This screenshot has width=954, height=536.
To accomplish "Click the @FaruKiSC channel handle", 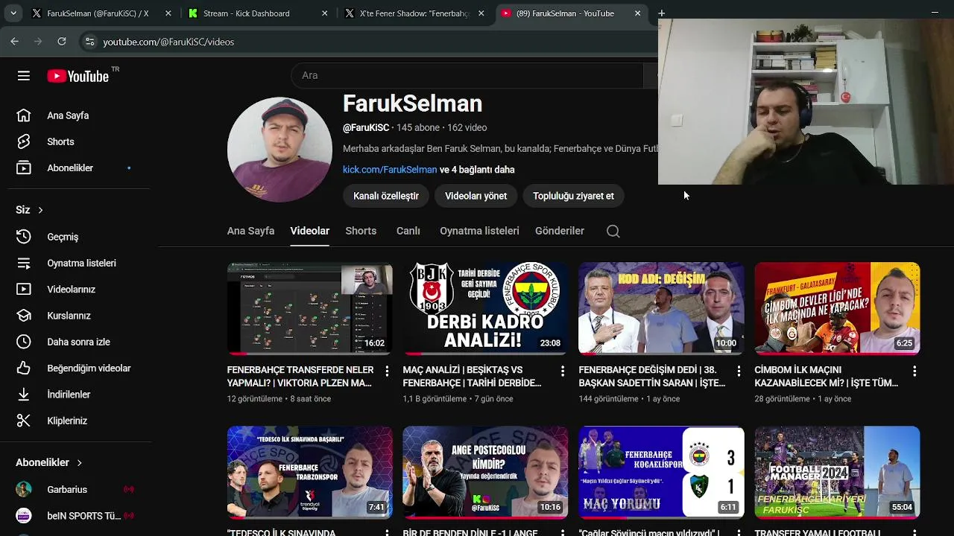I will pos(366,128).
